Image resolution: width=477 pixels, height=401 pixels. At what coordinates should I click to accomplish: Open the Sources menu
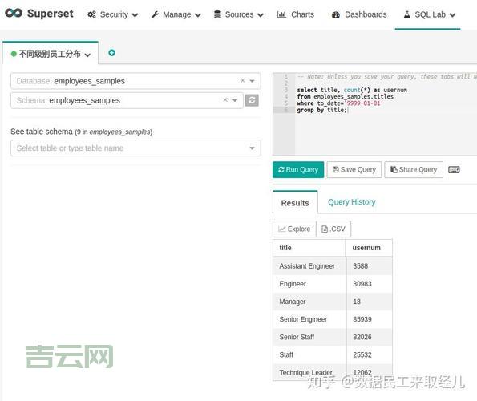239,14
